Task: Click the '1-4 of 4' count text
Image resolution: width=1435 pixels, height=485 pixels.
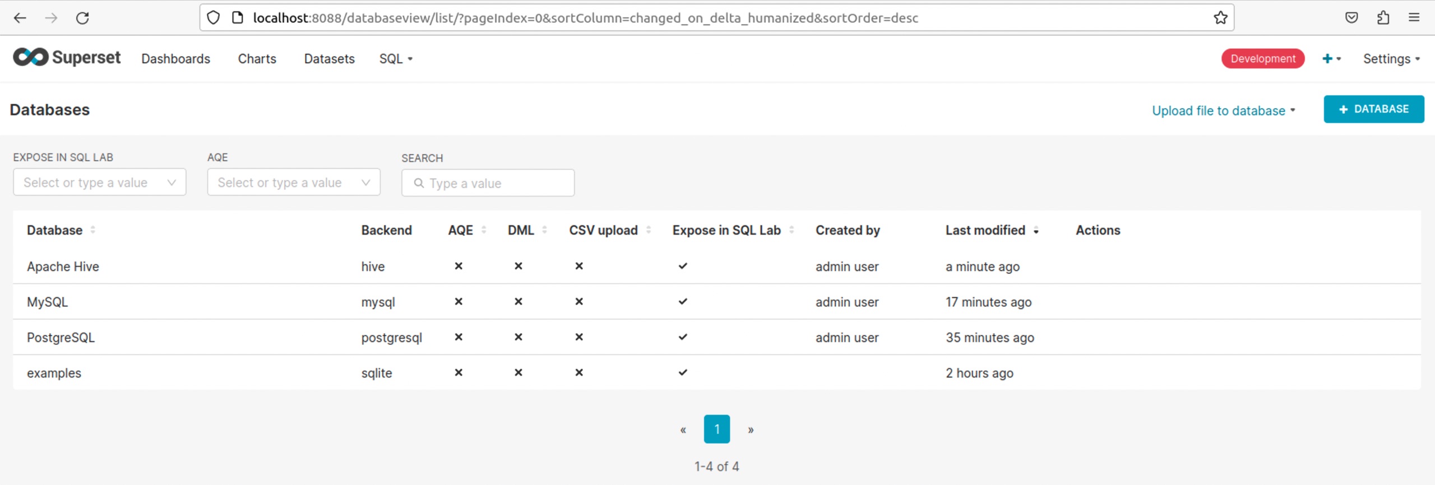Action: 716,467
